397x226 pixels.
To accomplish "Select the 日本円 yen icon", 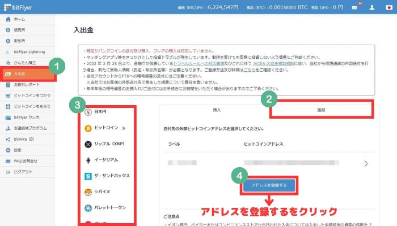I will (88, 112).
